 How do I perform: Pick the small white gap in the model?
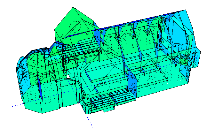pyautogui.click(x=68, y=76)
